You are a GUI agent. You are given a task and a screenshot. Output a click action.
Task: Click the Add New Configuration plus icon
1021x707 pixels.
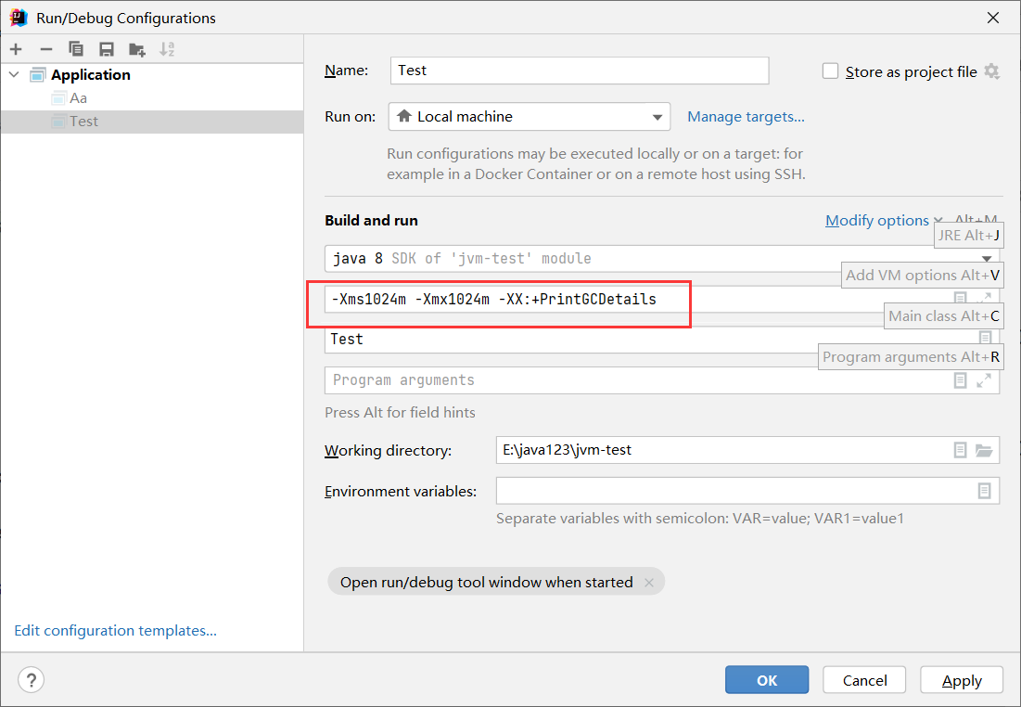pyautogui.click(x=16, y=49)
